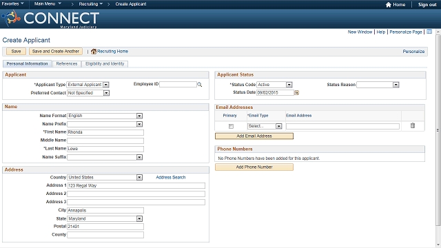Click the vertical page scrollbar
The width and height of the screenshot is (441, 248).
[438, 130]
